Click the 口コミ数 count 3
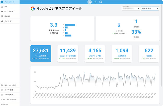The width and height of the screenshot is (163, 106). click(119, 25)
